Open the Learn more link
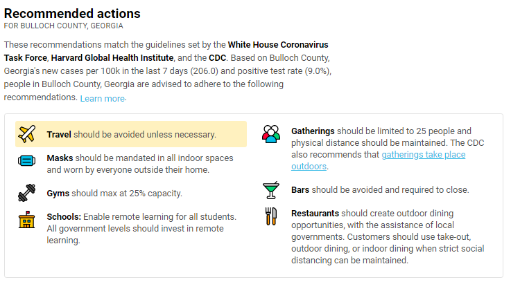The image size is (511, 282). [103, 98]
